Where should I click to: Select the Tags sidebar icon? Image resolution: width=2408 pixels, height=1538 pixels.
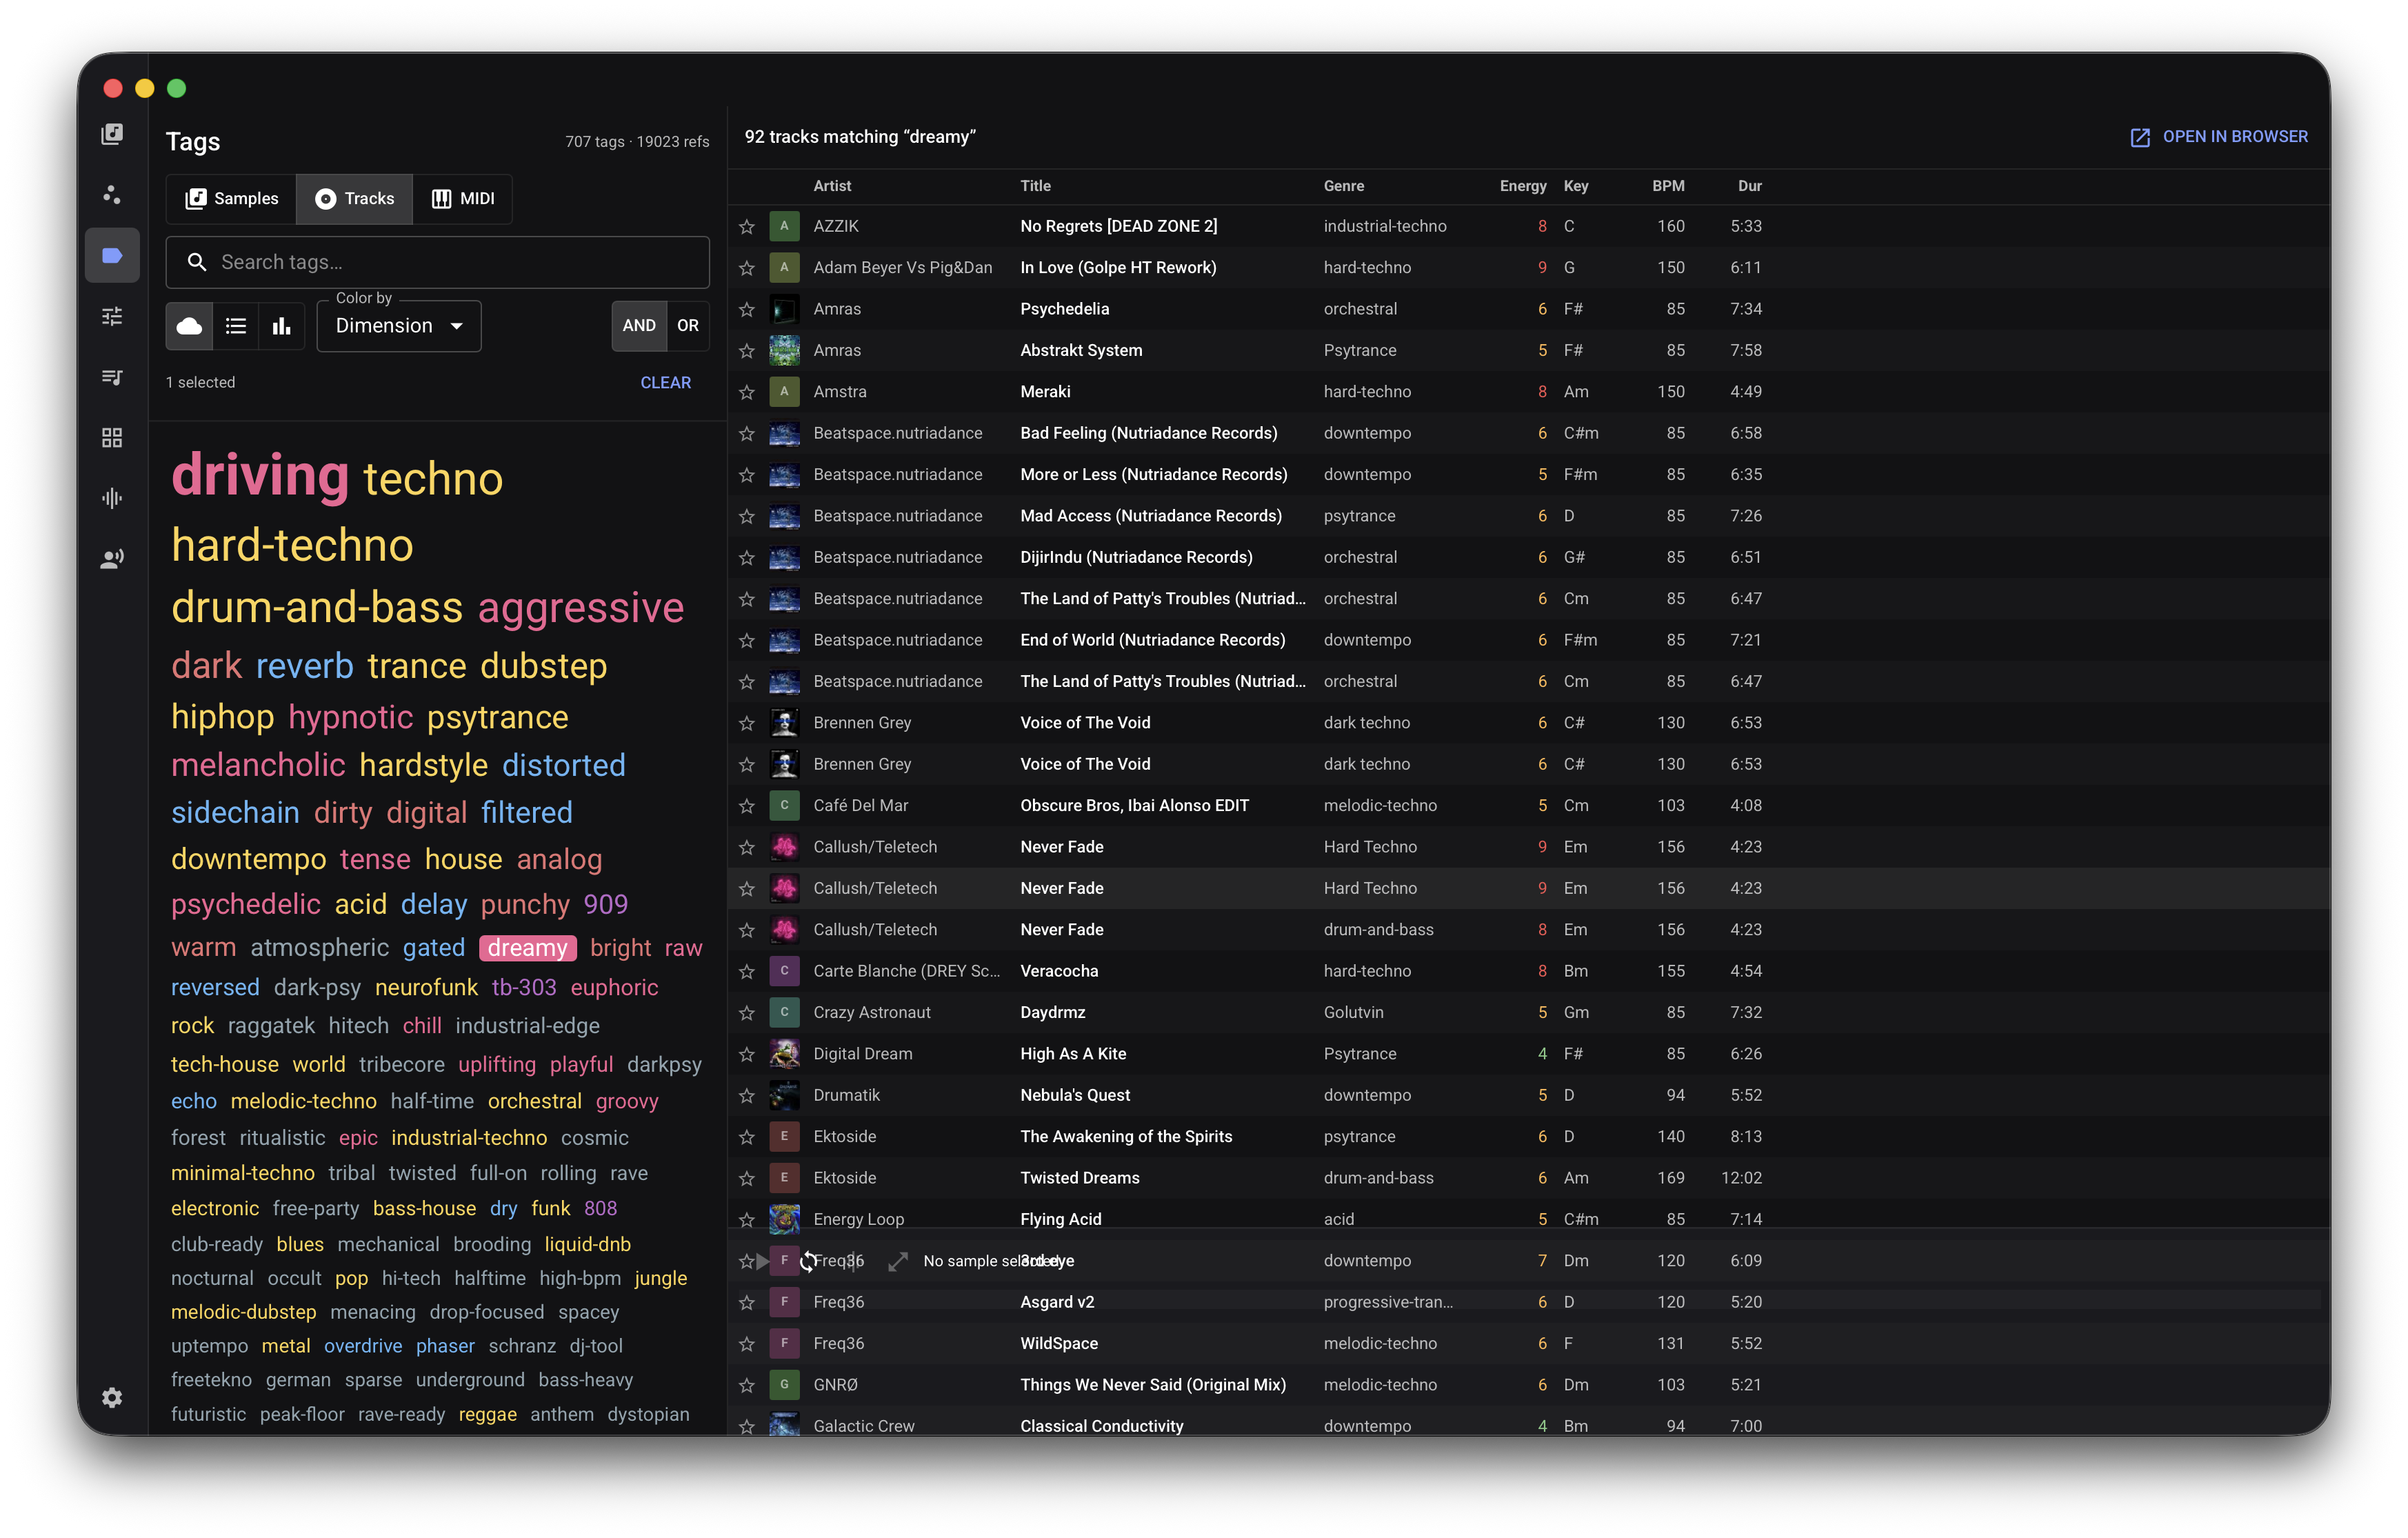click(x=112, y=256)
